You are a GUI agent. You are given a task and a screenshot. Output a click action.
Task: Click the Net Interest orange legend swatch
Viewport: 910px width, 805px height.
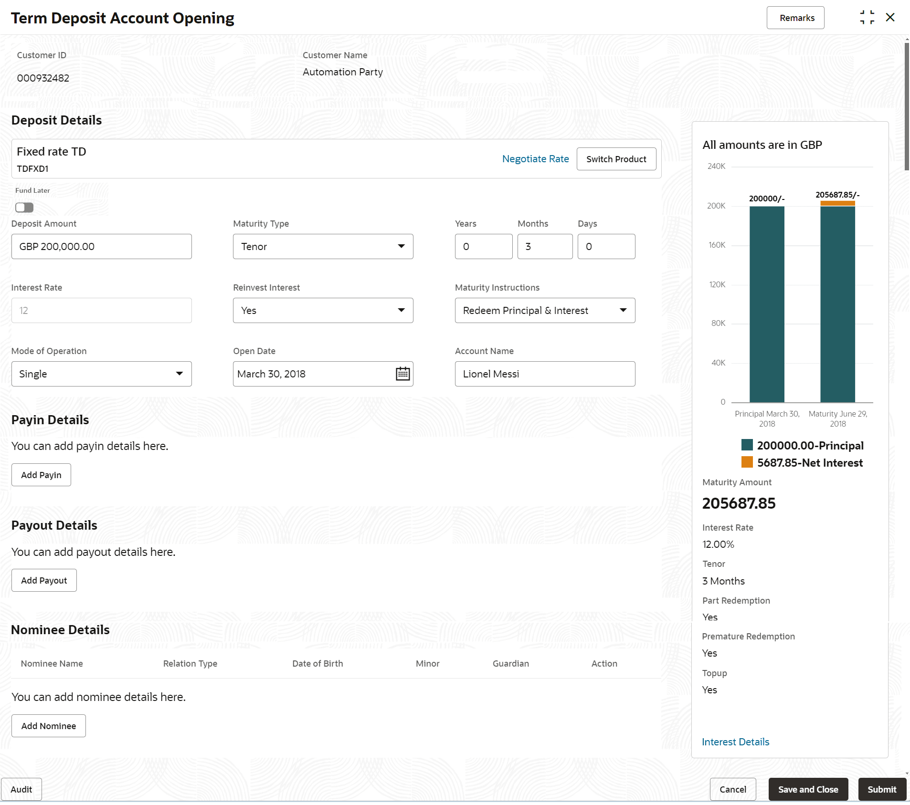[x=747, y=462]
